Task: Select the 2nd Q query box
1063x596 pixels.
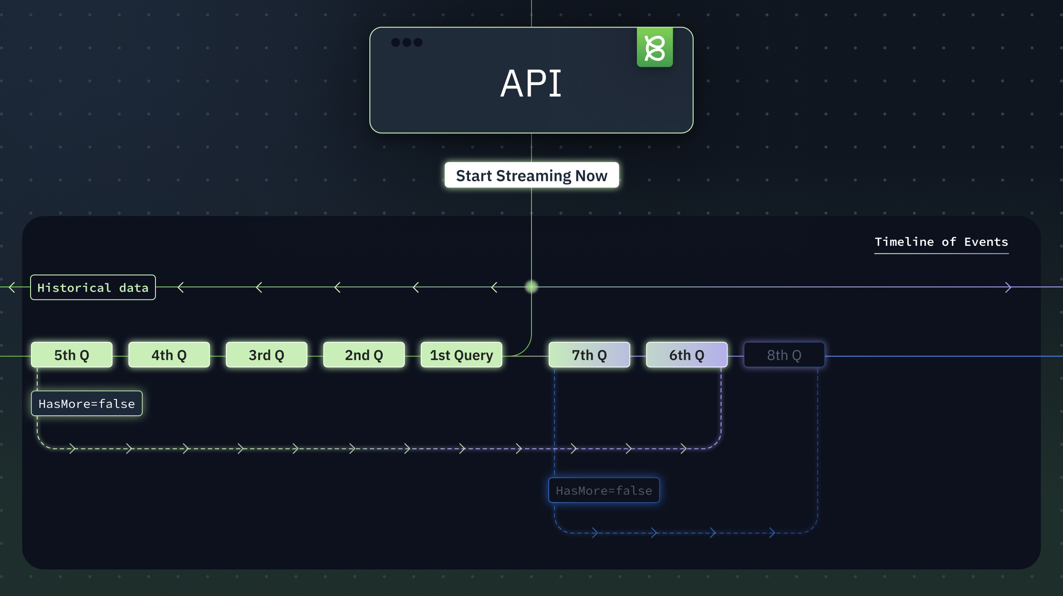Action: (364, 355)
